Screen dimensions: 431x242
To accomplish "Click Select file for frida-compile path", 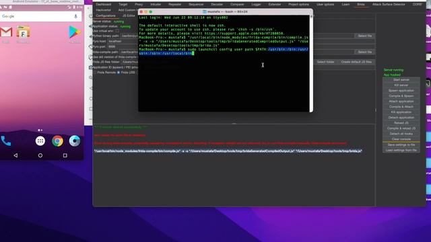I will click(x=364, y=52).
